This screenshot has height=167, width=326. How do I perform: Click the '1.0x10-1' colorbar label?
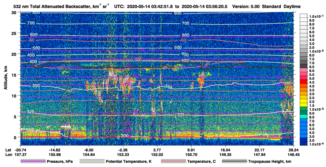click(x=317, y=16)
